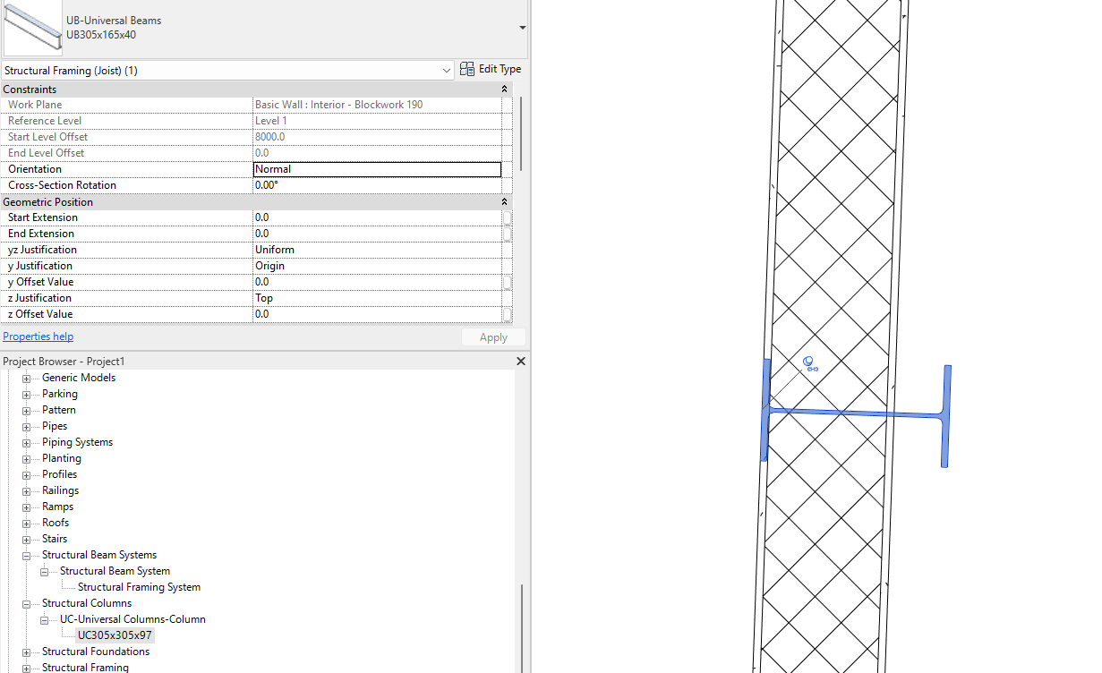Edit the Orientation value field

pyautogui.click(x=376, y=168)
